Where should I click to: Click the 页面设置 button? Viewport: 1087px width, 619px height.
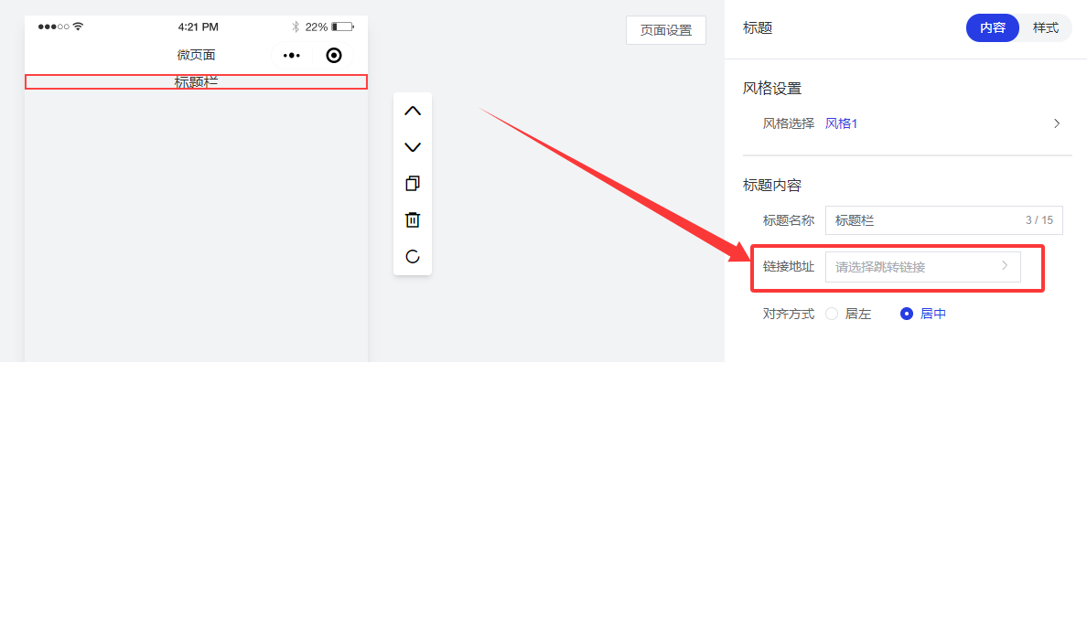click(665, 30)
